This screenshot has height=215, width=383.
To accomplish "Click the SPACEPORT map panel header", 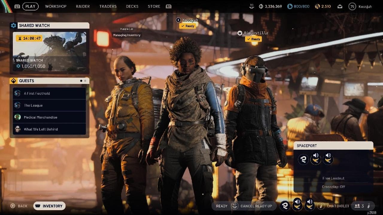I will click(x=333, y=146).
